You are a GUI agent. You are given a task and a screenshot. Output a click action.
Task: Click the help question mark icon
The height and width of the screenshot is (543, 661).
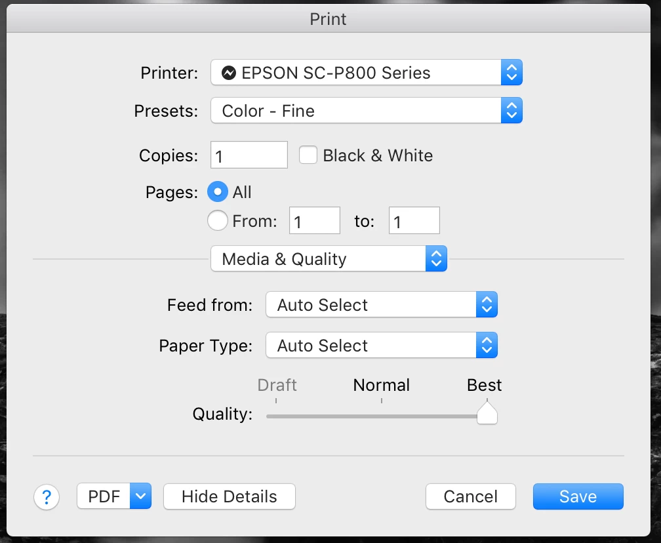(x=47, y=497)
